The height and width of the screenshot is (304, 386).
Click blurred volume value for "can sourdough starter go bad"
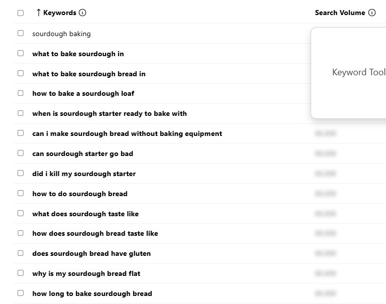click(x=325, y=154)
